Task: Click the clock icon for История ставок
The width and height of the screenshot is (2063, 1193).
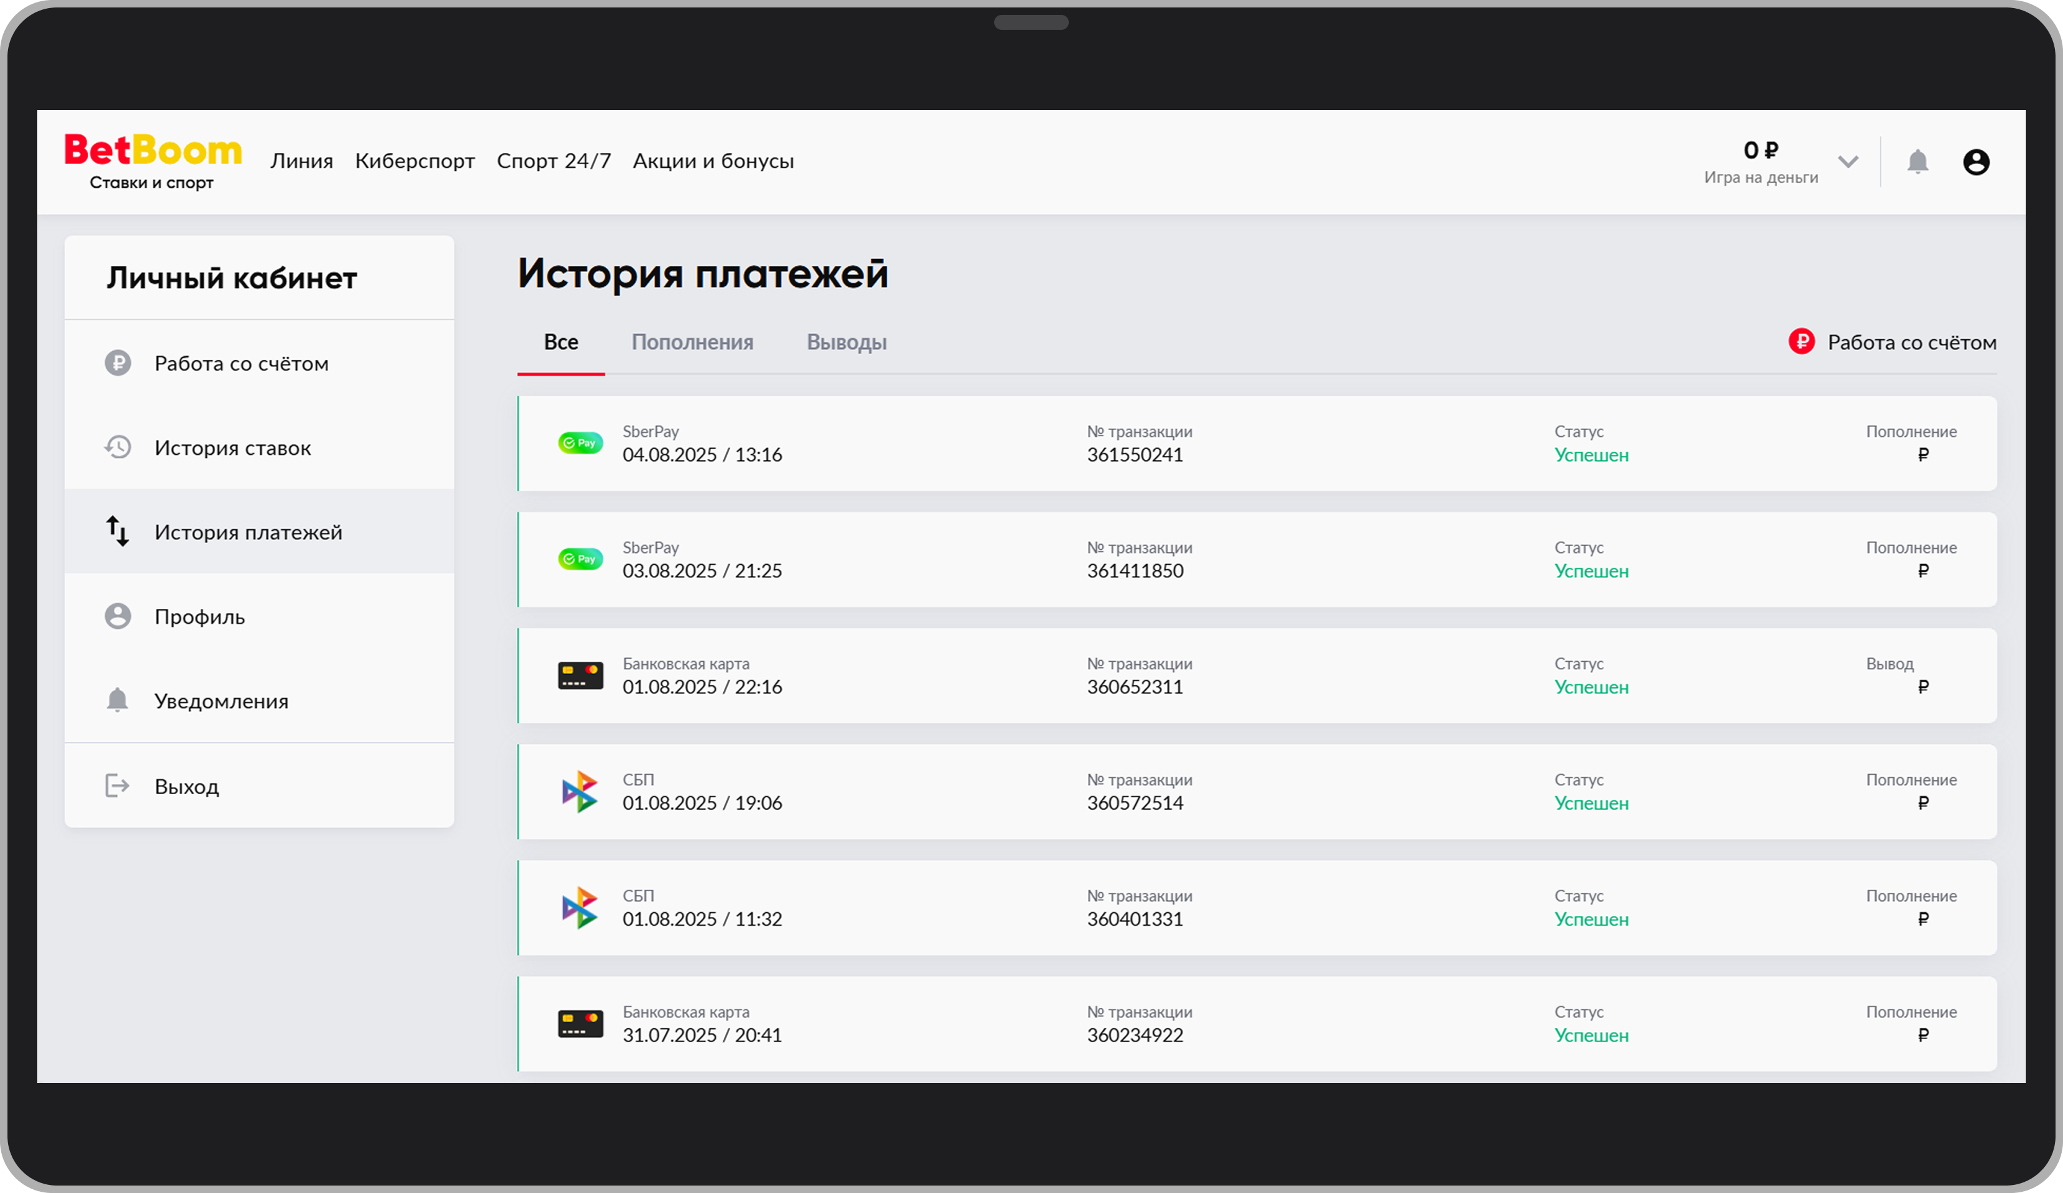Action: (117, 447)
